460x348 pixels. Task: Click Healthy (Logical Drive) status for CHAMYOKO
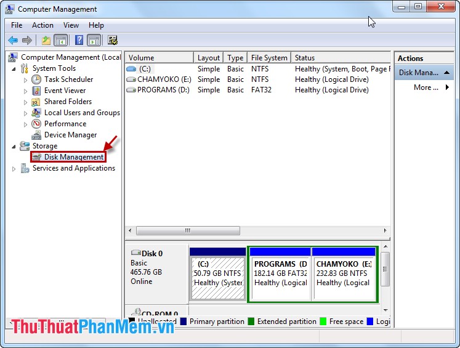(x=332, y=79)
